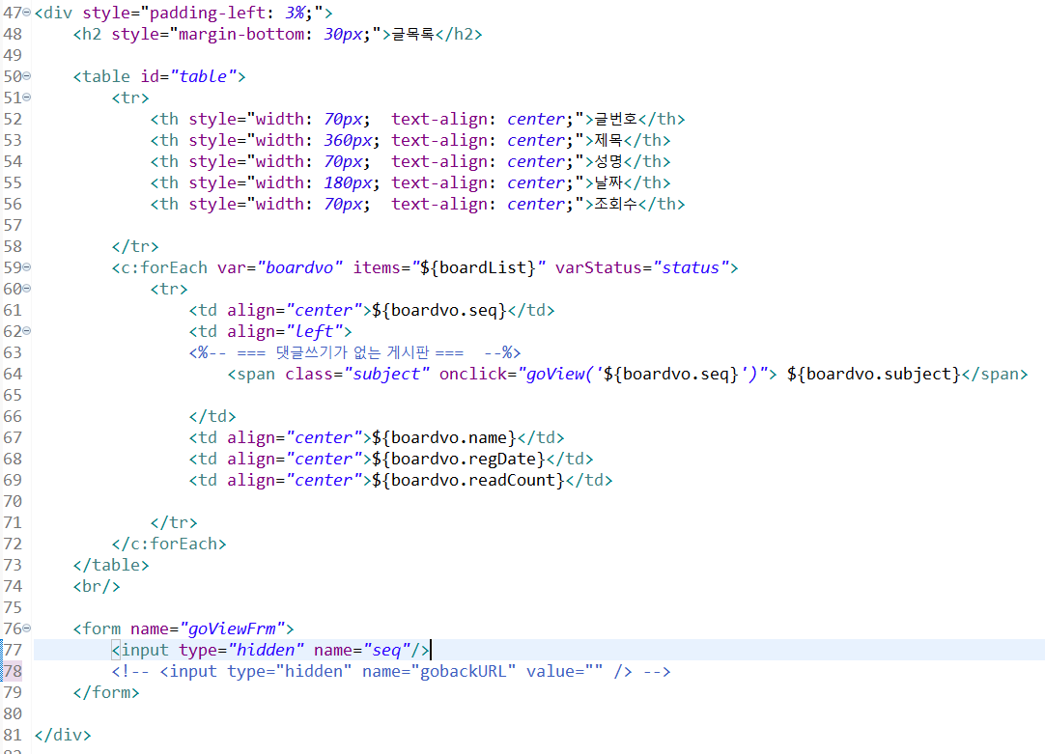Click id value "table" on line 50
Screen dimensions: 1045x754
click(x=204, y=76)
